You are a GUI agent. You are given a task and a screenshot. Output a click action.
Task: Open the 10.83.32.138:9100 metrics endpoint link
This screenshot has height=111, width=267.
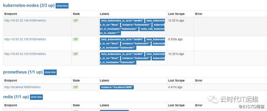[x=25, y=39]
